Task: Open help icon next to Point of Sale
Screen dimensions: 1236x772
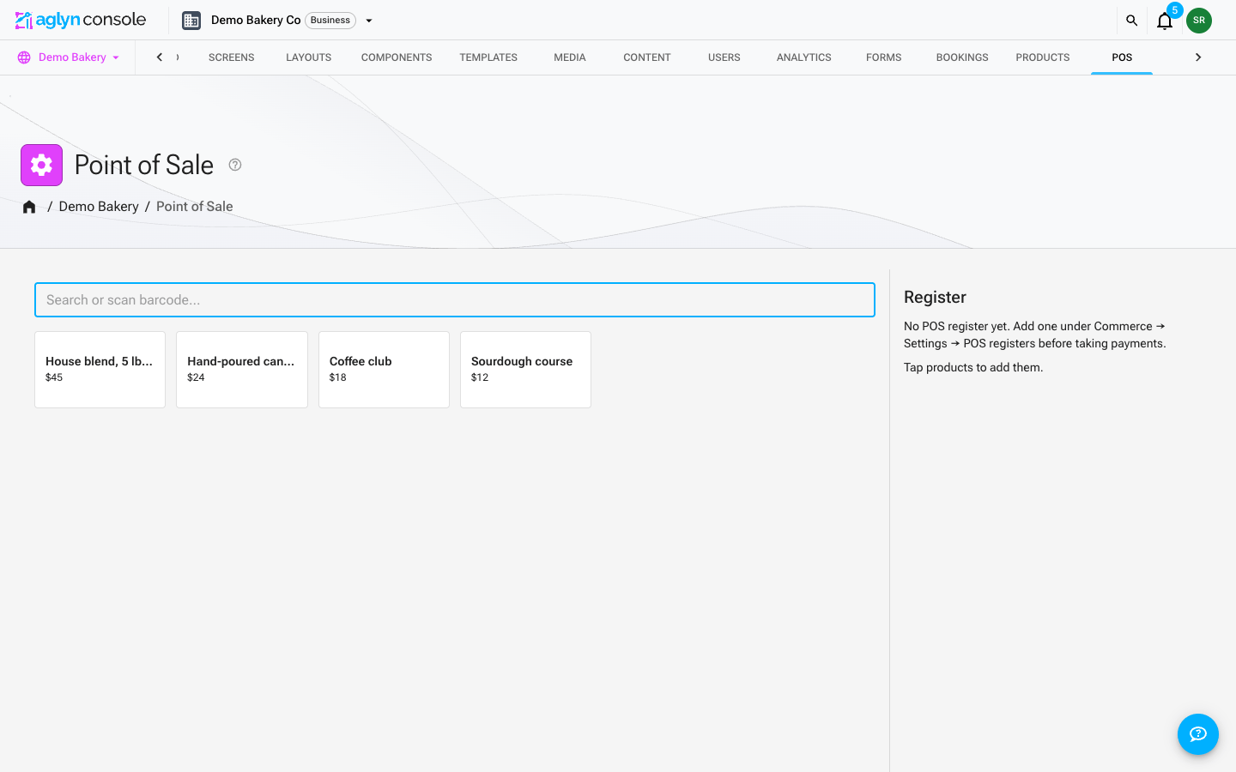Action: point(235,165)
